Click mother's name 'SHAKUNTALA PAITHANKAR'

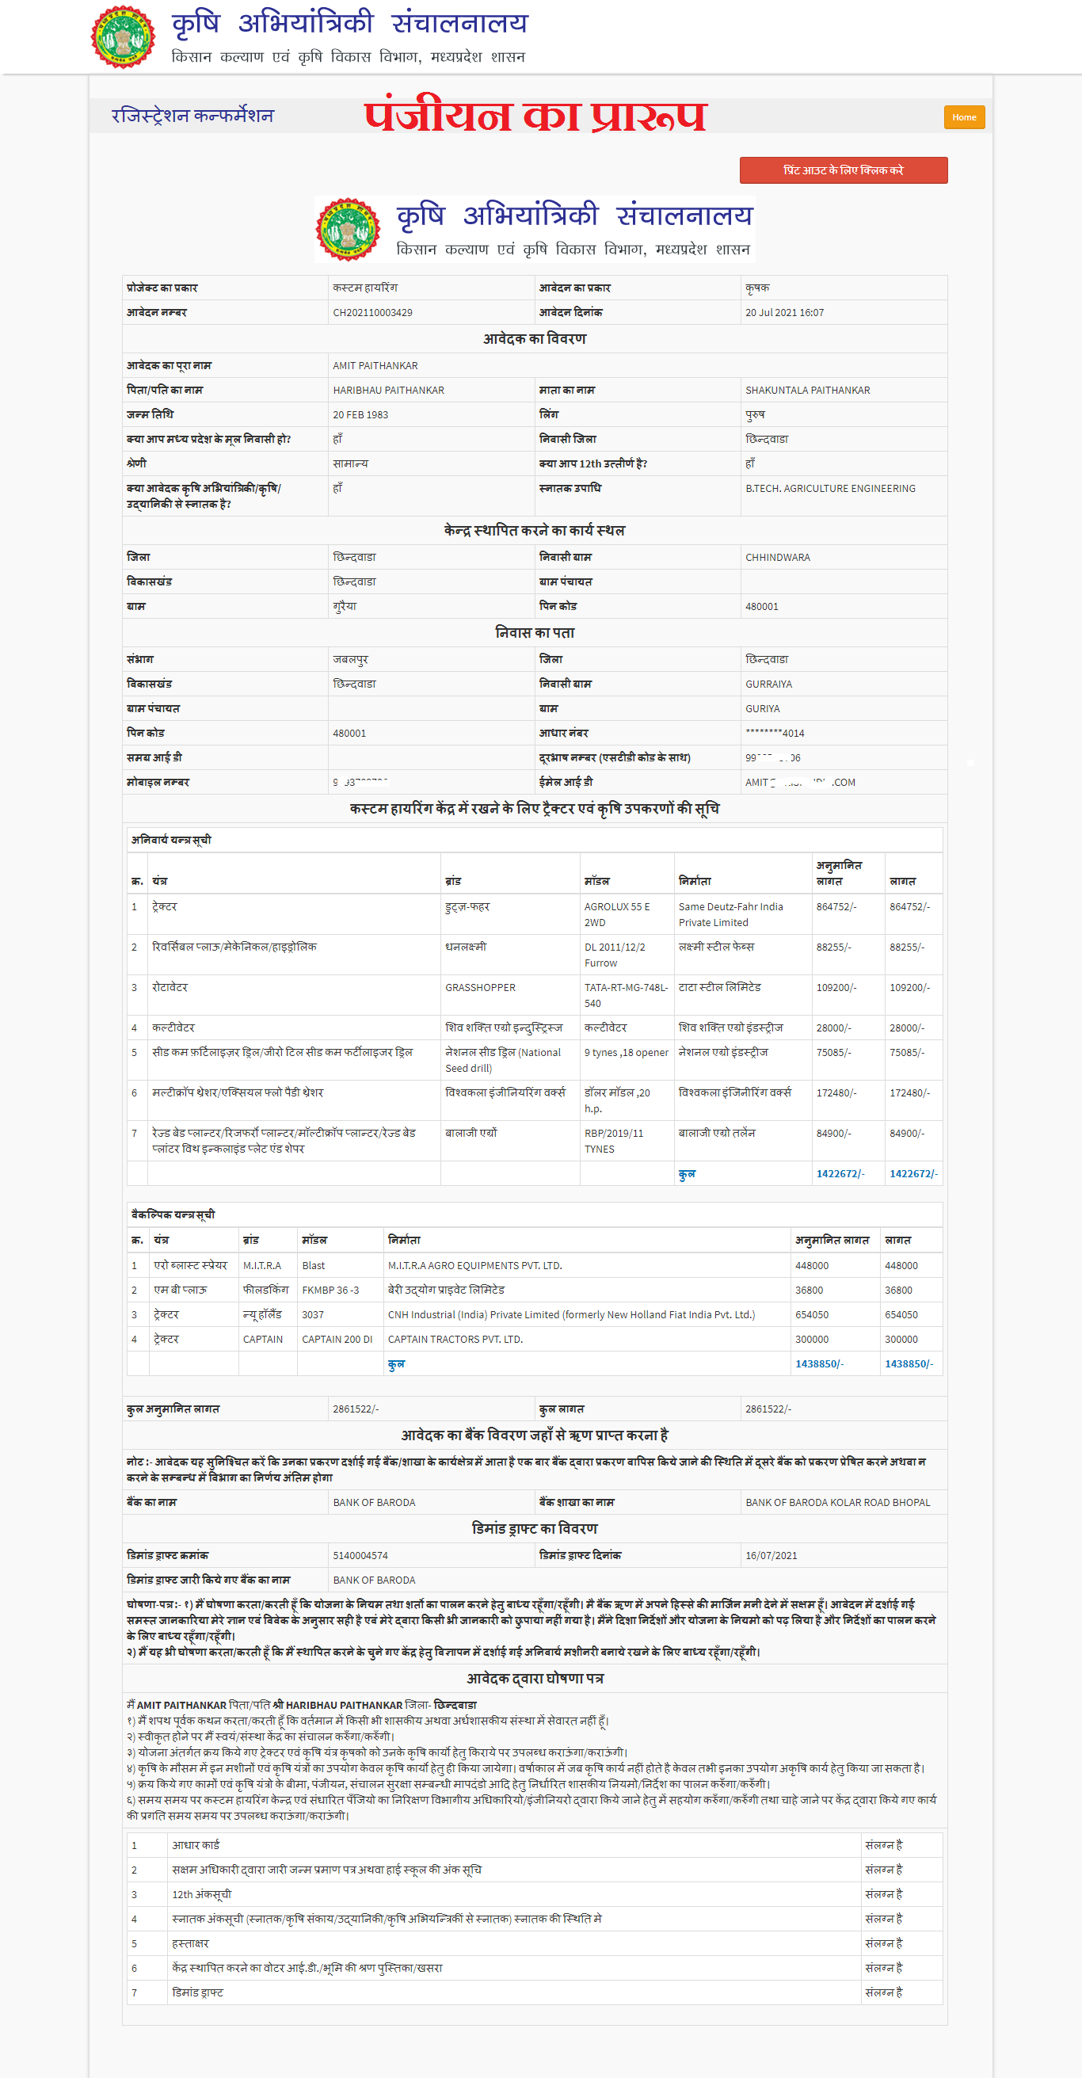(x=808, y=391)
